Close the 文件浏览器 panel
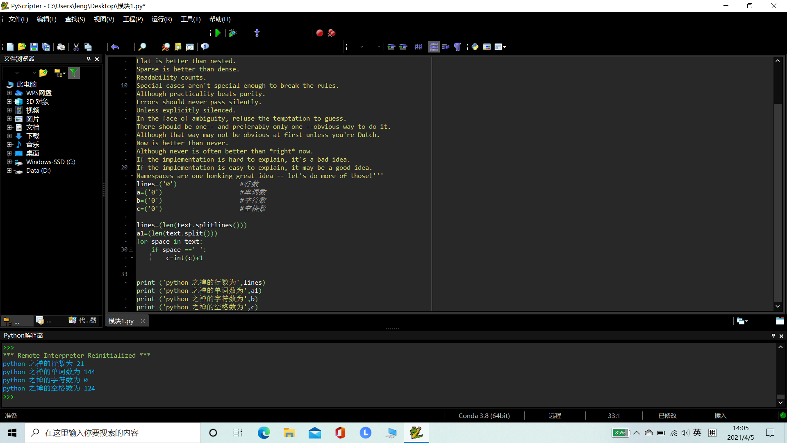 (97, 59)
